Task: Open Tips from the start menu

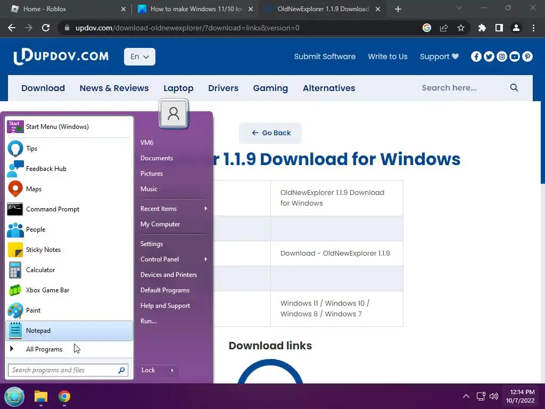Action: (69, 149)
